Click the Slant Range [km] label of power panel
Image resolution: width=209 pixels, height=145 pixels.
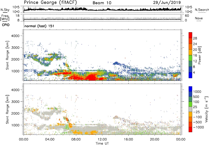(x=7, y=55)
